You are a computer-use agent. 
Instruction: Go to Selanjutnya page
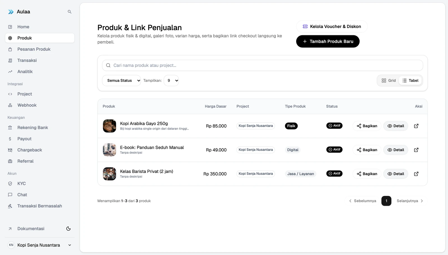[410, 201]
